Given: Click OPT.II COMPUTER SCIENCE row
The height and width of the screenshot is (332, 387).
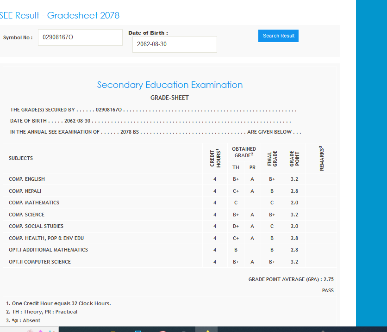Looking at the screenshot, I should pyautogui.click(x=40, y=262).
